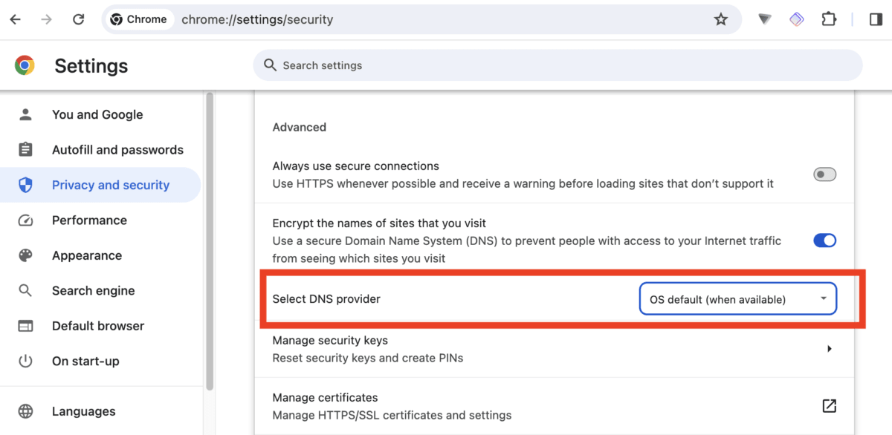Screen dimensions: 892x435
Task: Click the Search settings field
Action: [557, 65]
